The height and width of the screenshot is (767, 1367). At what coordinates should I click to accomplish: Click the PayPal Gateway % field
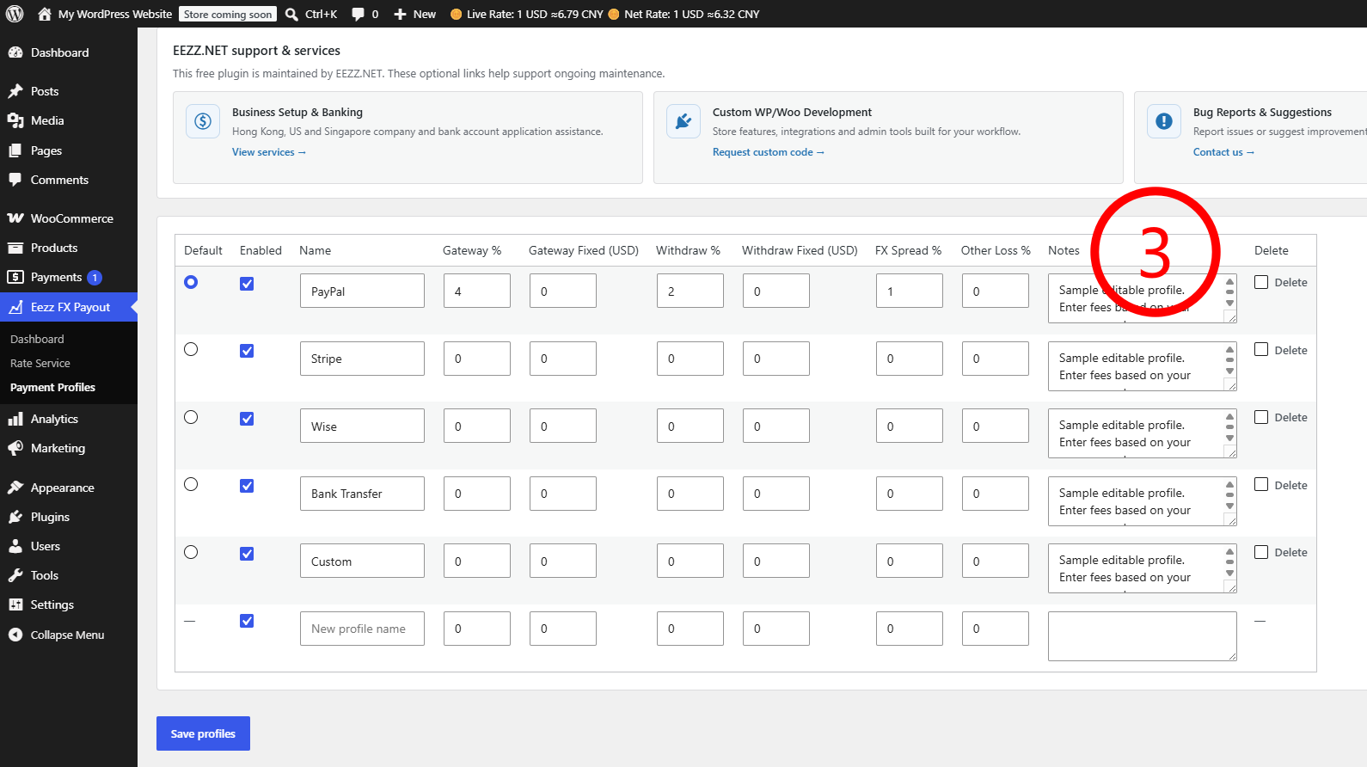(477, 291)
